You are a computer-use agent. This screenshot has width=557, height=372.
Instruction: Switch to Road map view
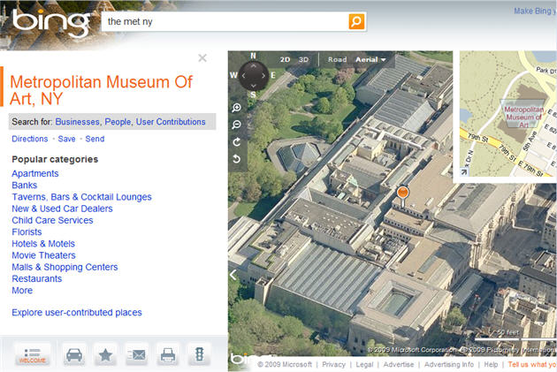337,59
